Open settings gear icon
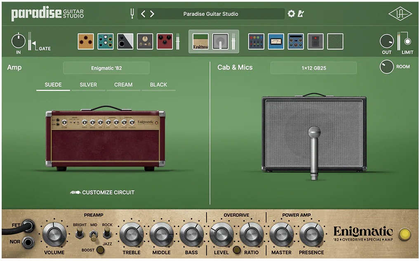The height and width of the screenshot is (261, 419). [291, 13]
